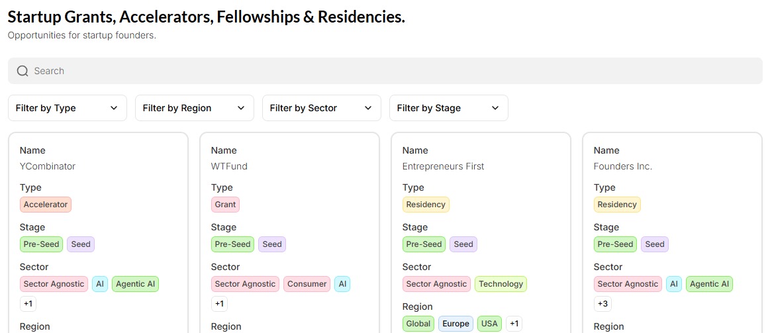This screenshot has width=770, height=333.
Task: Expand +1 sectors on YCombinator card
Action: (28, 304)
